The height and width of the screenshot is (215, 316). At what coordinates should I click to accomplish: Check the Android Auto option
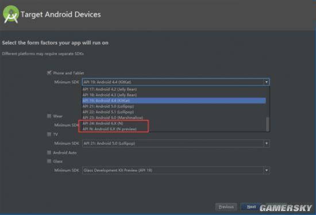tap(49, 152)
